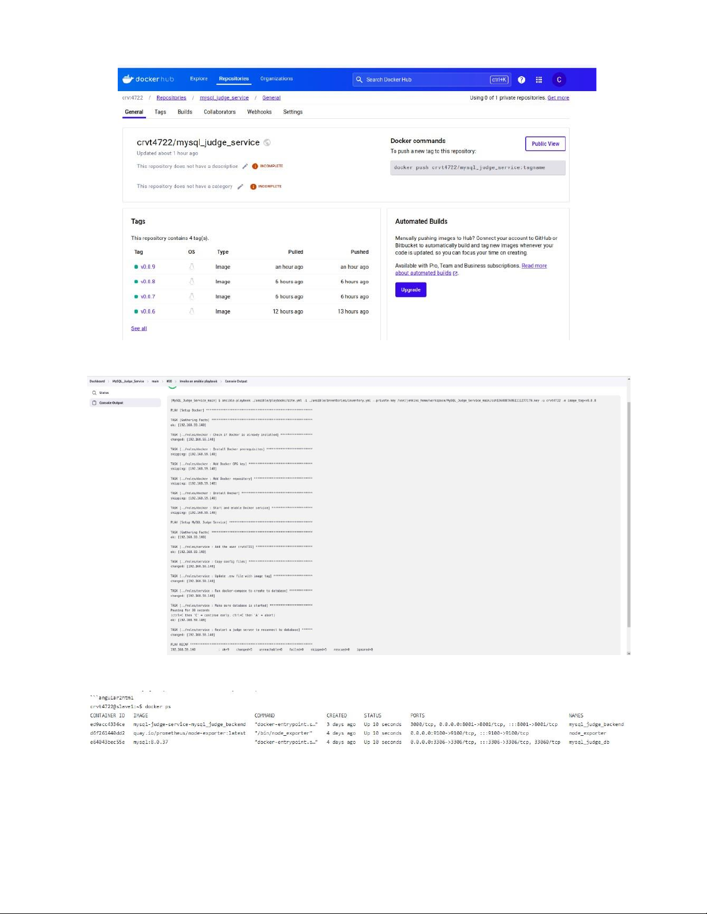
Task: Click the 'Invoke an ansible playbook' breadcrumb
Action: pos(199,381)
